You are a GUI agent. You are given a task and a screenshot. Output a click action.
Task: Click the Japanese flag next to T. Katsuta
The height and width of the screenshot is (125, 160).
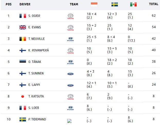pyautogui.click(x=23, y=96)
